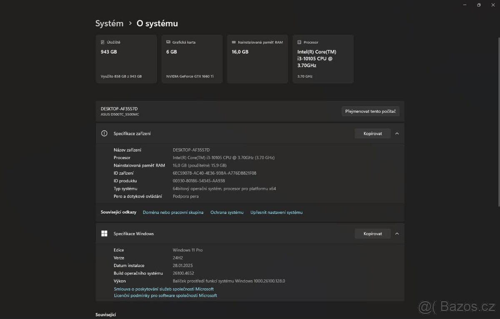Open the Microsoft software license terms link

165,295
